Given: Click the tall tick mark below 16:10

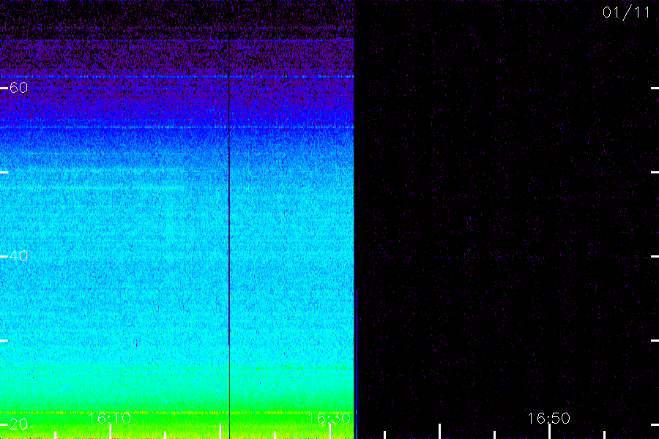Looking at the screenshot, I should 110,432.
